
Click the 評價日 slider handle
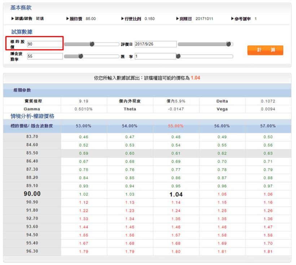[228, 44]
